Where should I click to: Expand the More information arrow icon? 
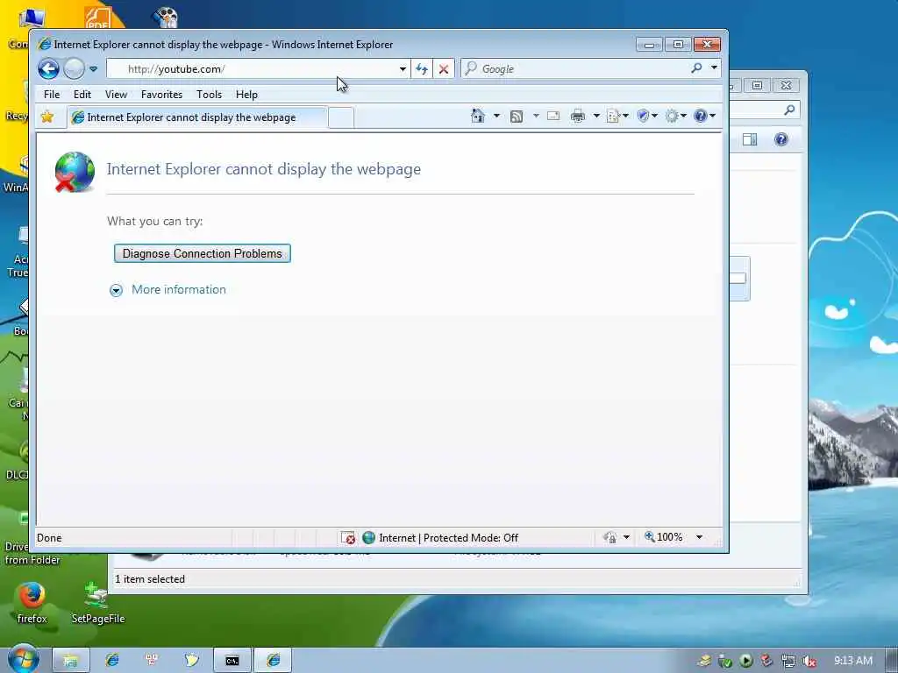116,290
